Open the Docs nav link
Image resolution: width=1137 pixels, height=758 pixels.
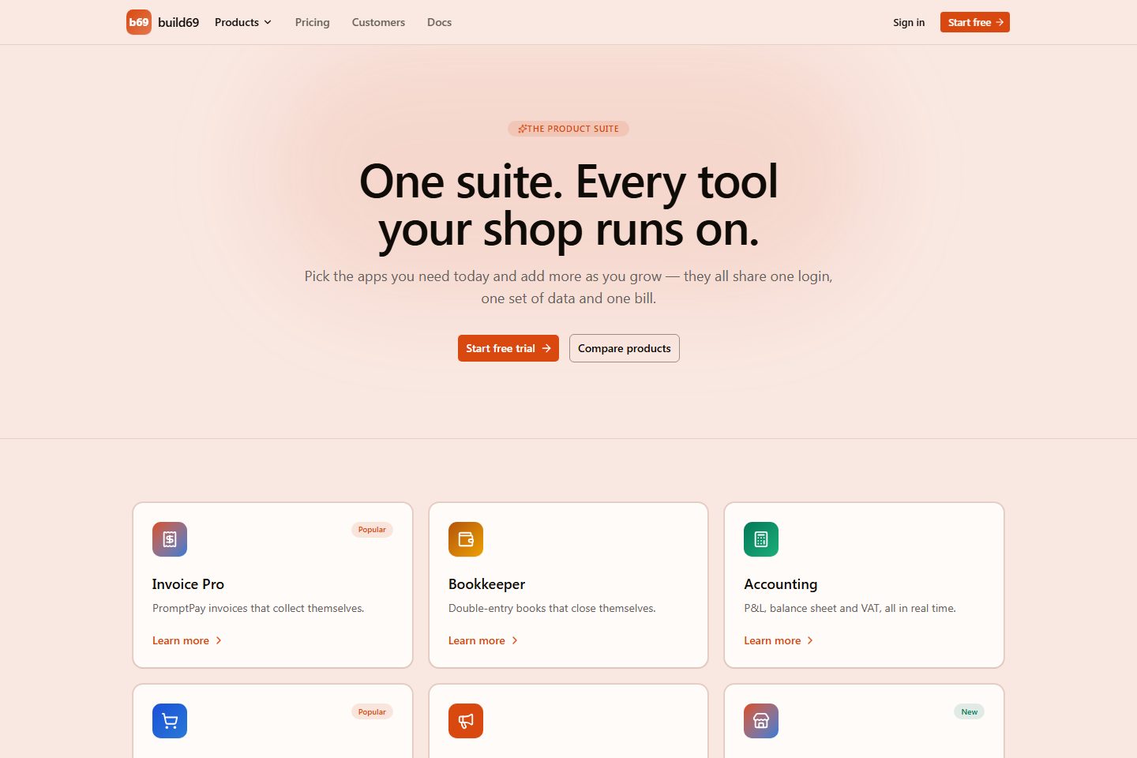440,22
